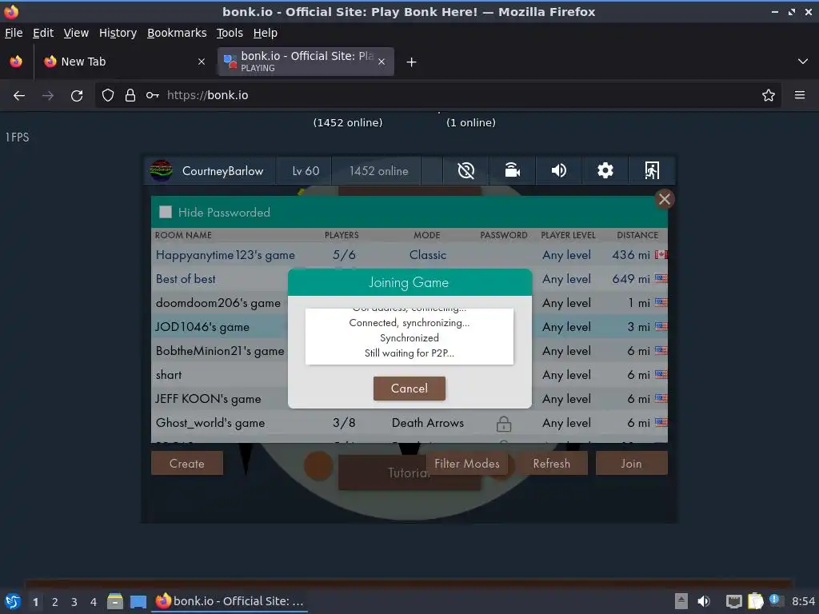
Task: Open the View menu
Action: pyautogui.click(x=76, y=33)
